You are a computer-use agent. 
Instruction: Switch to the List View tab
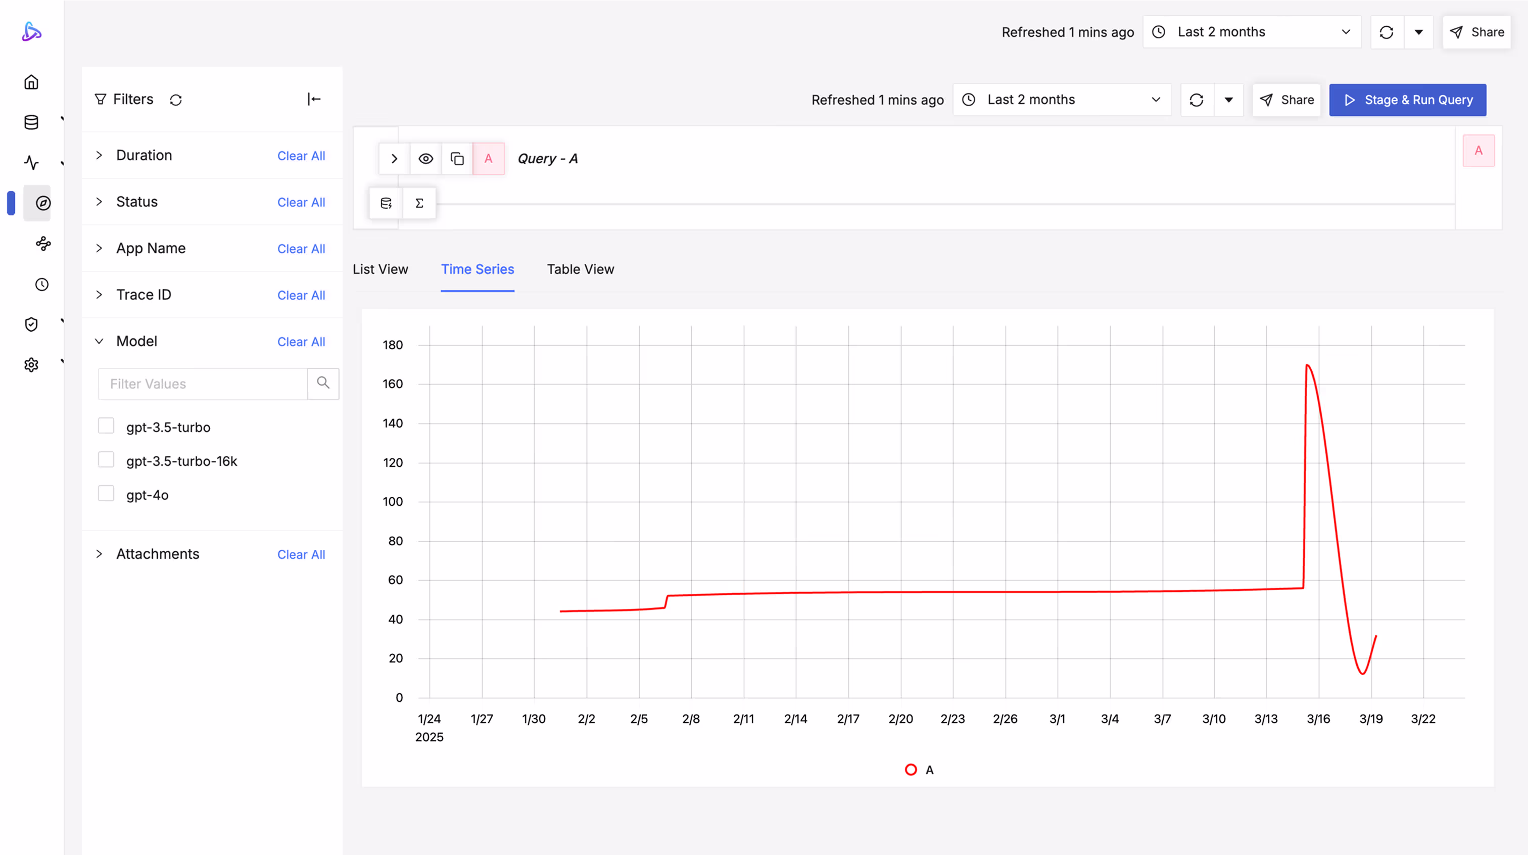click(380, 269)
